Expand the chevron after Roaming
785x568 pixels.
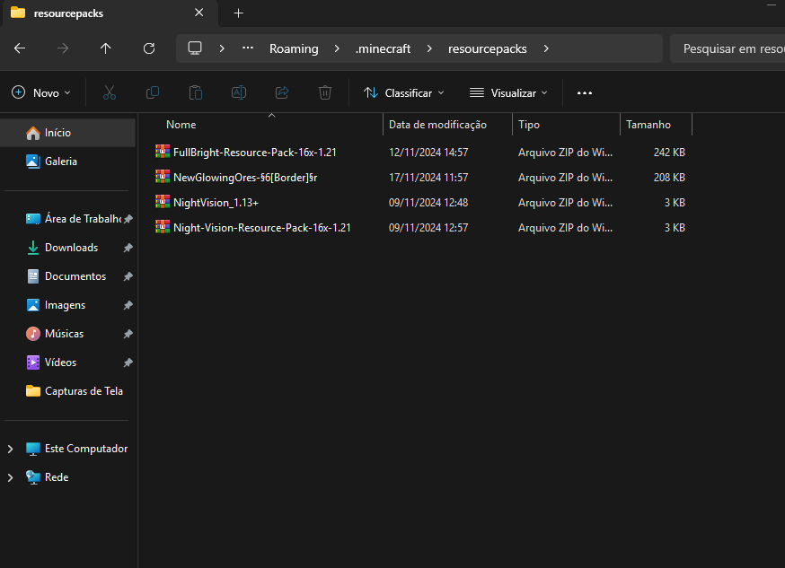click(x=337, y=48)
